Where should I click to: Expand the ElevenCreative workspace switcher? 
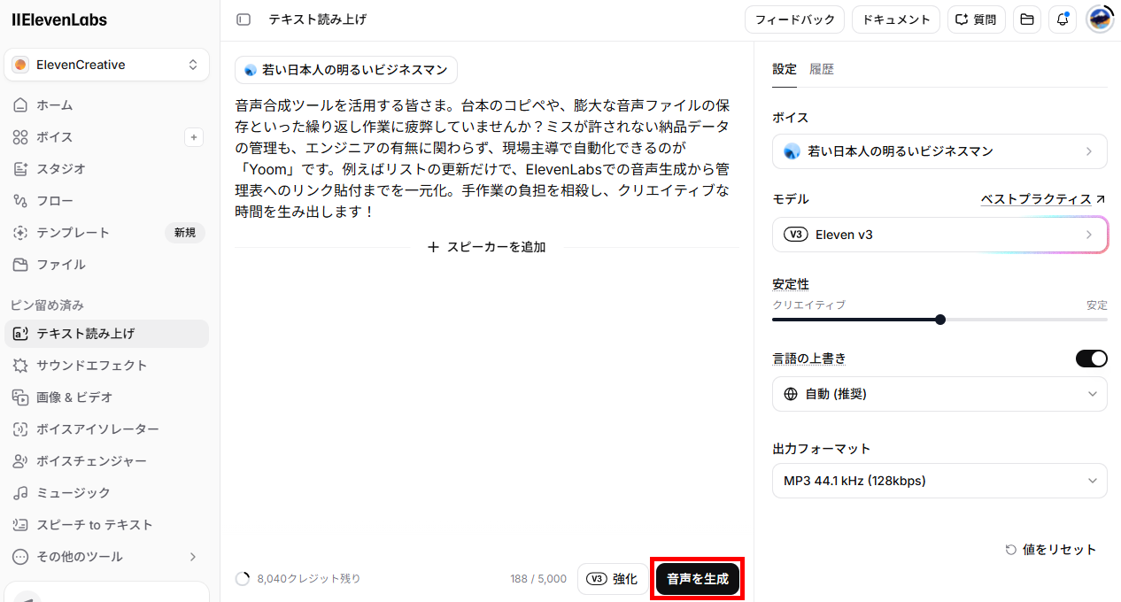click(106, 65)
